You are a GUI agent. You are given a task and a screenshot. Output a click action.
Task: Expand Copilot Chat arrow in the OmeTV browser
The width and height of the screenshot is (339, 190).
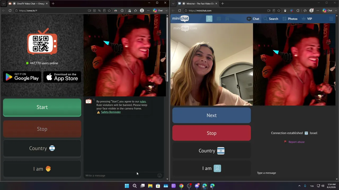point(167,11)
